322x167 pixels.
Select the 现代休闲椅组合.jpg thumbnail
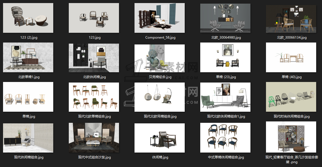point(28,138)
